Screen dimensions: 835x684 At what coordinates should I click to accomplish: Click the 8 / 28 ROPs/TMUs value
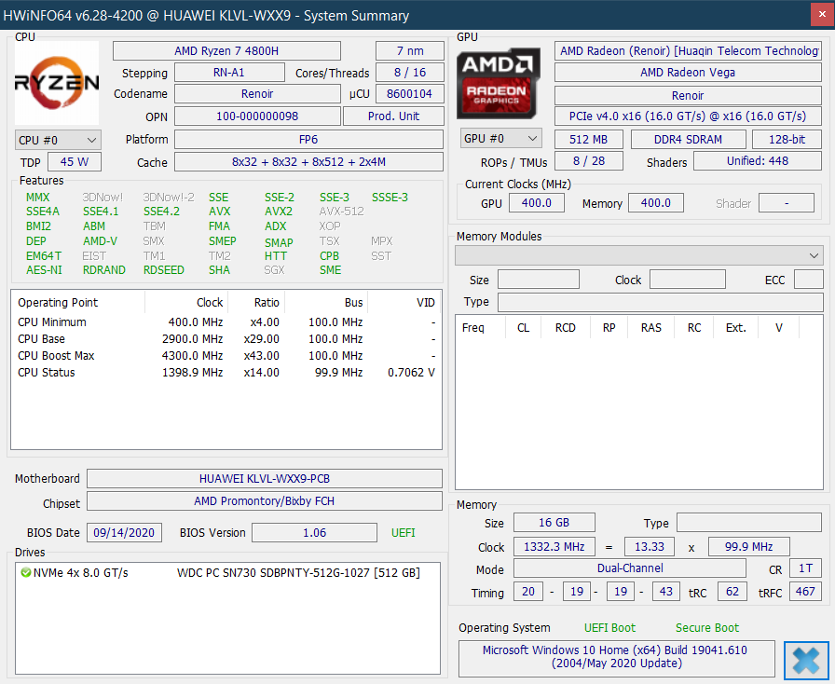tap(589, 161)
